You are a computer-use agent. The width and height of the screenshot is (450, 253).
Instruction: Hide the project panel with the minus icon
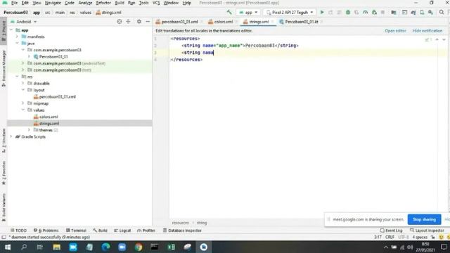(148, 22)
